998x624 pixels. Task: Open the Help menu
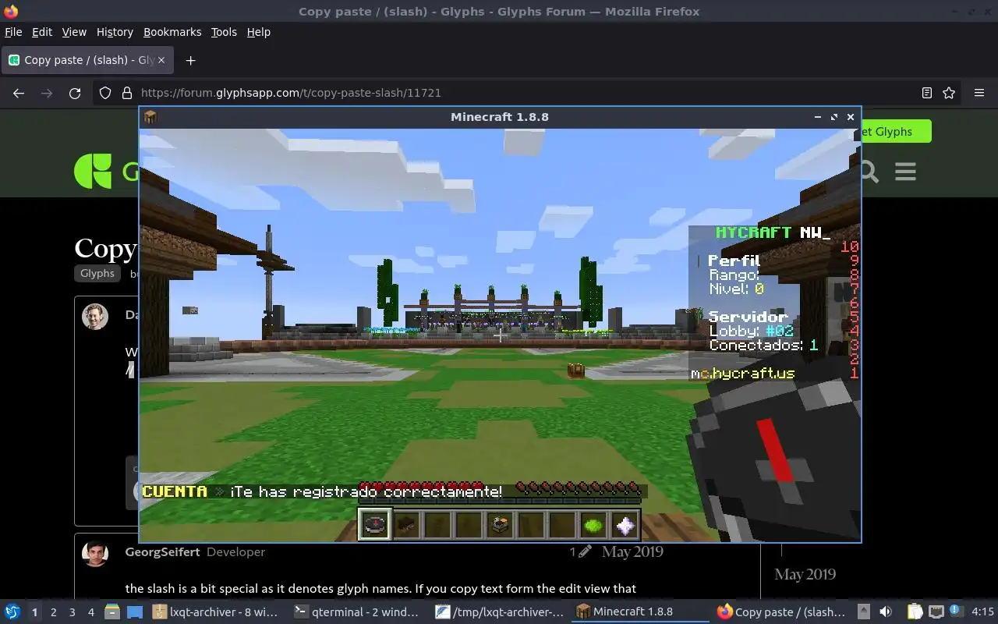tap(259, 32)
